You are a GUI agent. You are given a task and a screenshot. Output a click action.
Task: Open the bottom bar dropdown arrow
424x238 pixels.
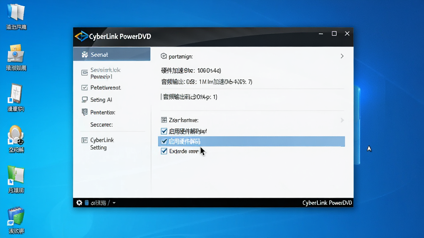tap(114, 203)
